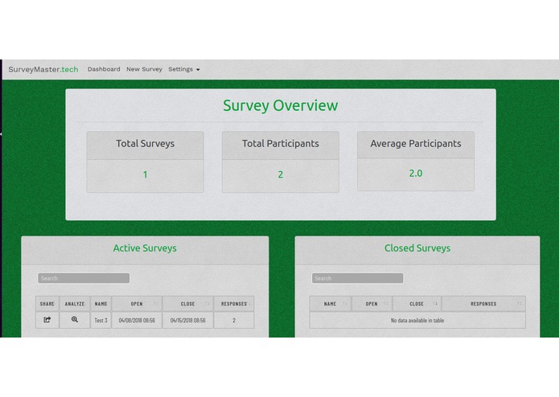This screenshot has height=397, width=559.
Task: Click the SurveyMaster.tech brand link
Action: 43,69
